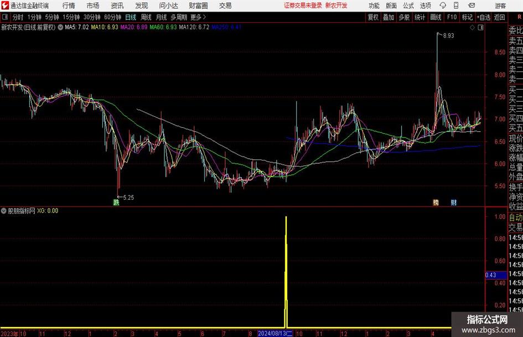Open F10 company info
523x337 pixels.
coord(452,17)
